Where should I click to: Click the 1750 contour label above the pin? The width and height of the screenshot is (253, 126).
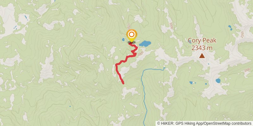coord(129,26)
